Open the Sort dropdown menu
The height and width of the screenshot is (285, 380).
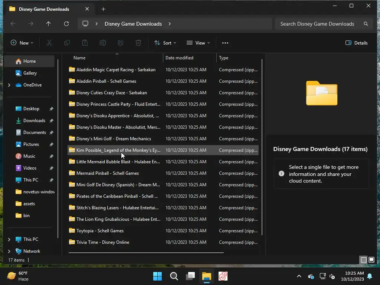coord(165,43)
